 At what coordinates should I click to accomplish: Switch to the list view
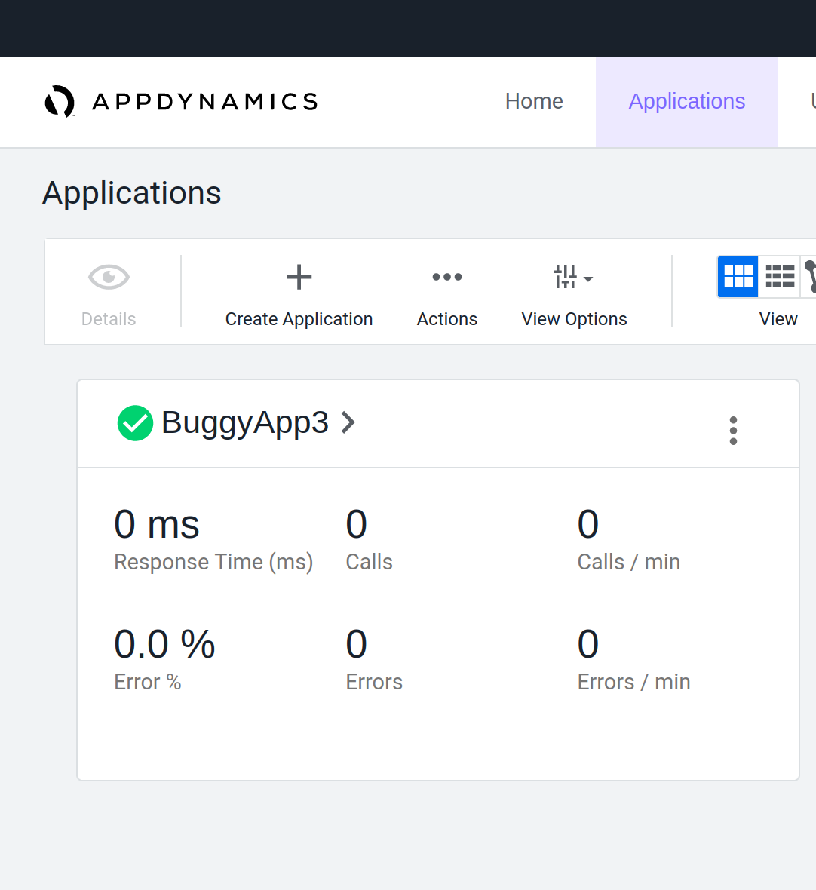[780, 277]
